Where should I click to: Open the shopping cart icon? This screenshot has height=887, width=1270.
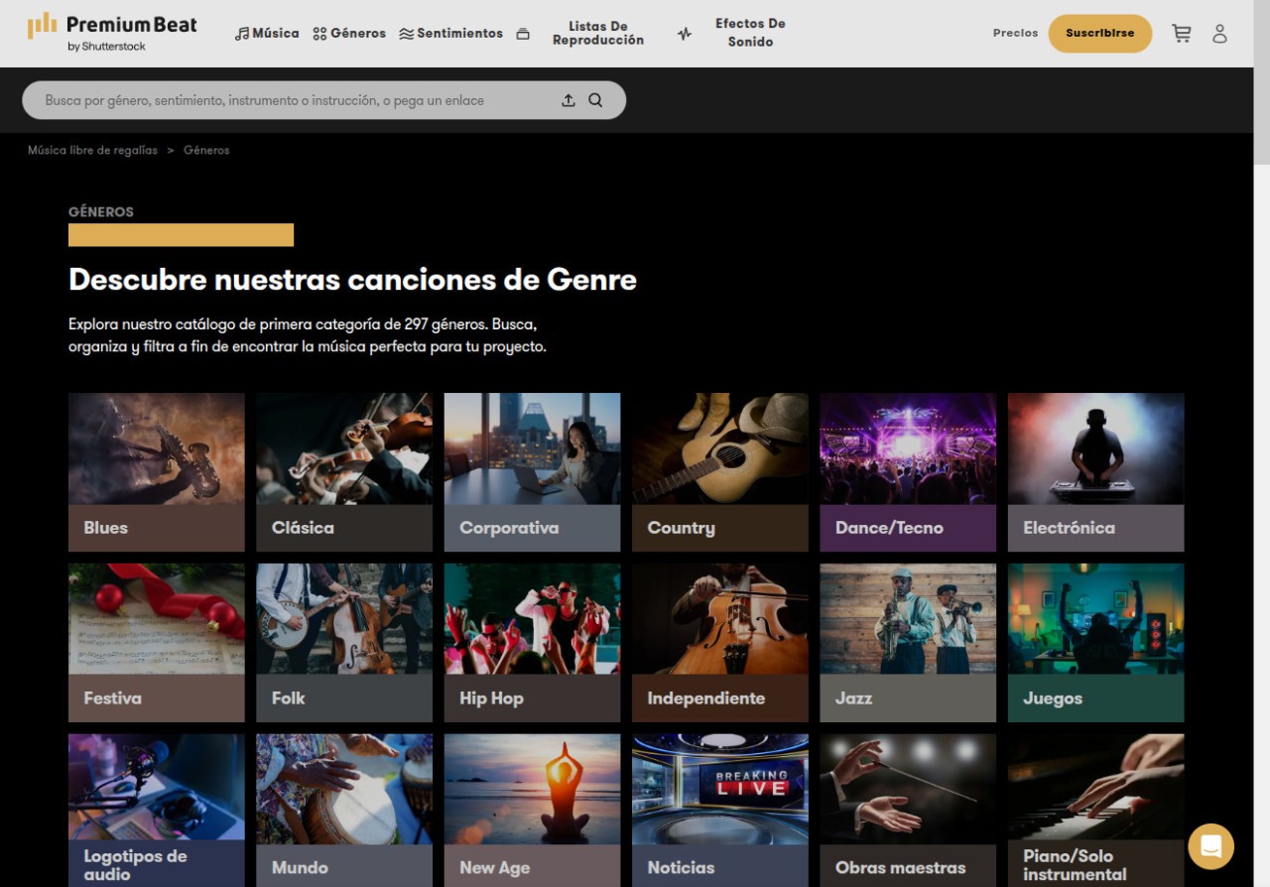pos(1181,34)
